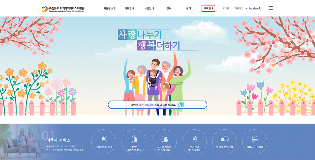Click the 회원가입 link

239,8
